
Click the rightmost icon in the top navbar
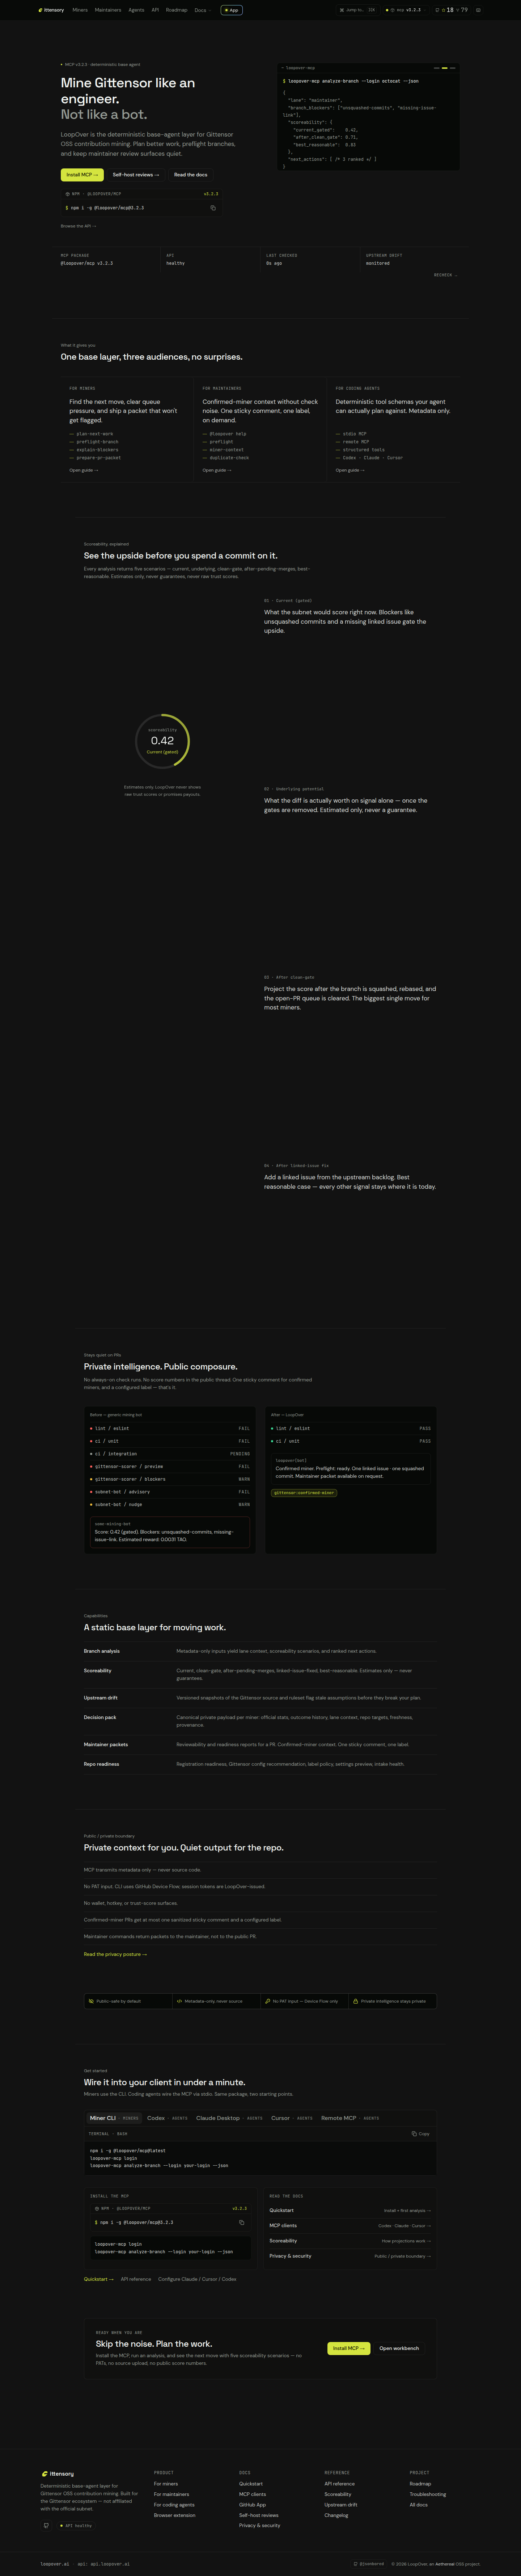pyautogui.click(x=478, y=10)
